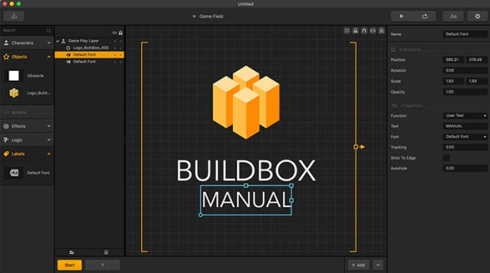The width and height of the screenshot is (490, 273).
Task: Click the restart preview icon
Action: pos(424,17)
